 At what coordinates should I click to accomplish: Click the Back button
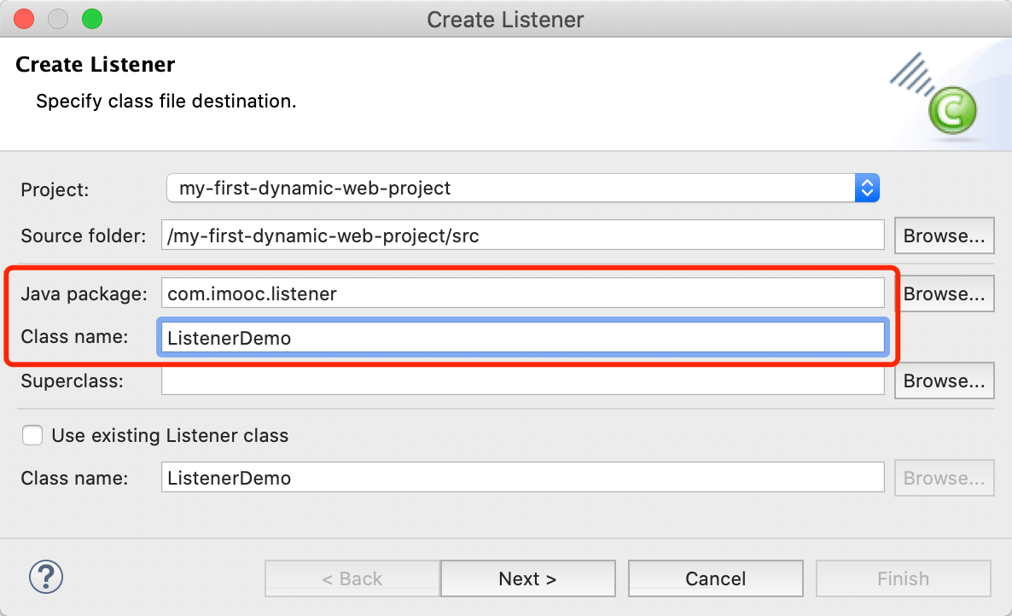click(352, 578)
